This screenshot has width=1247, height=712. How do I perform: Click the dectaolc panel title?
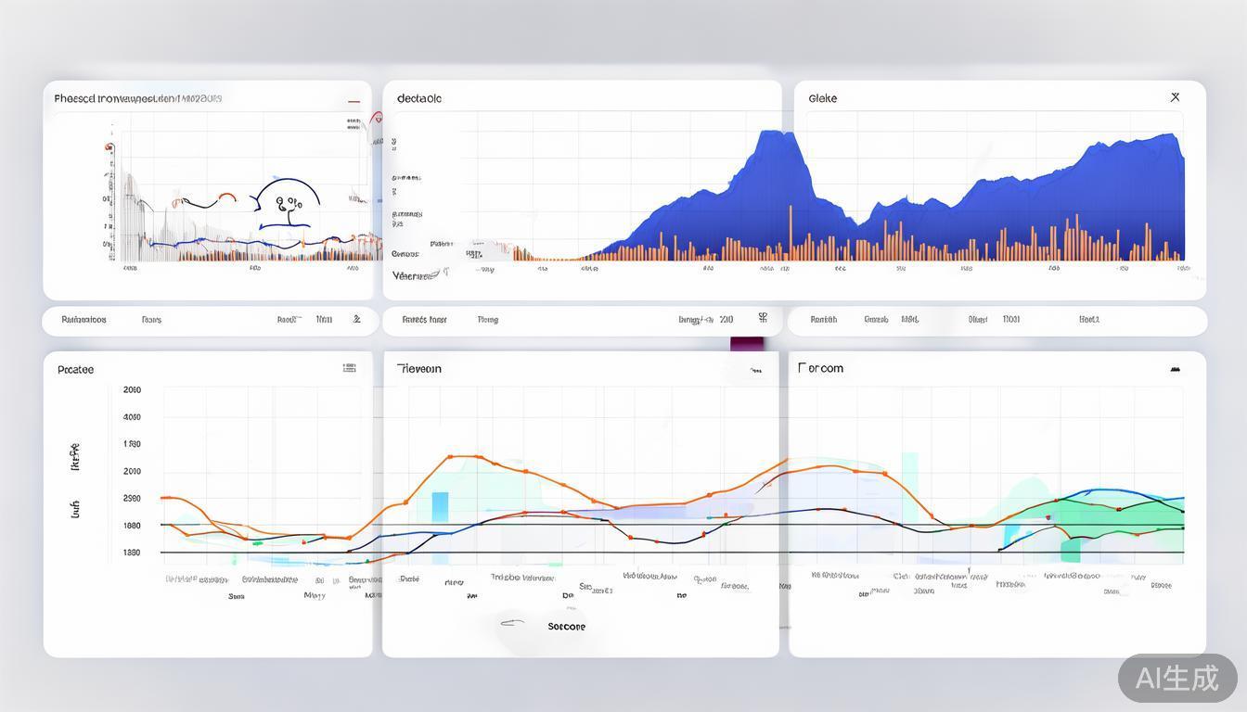[x=419, y=98]
